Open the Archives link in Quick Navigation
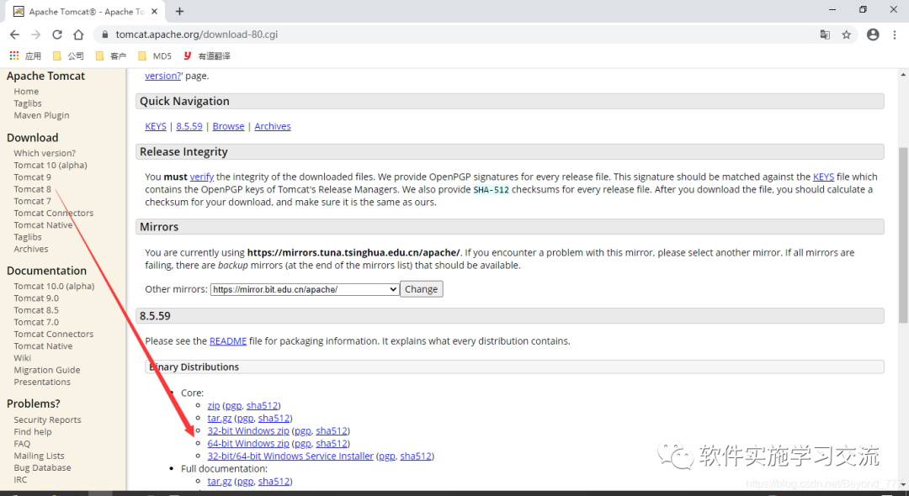Viewport: 909px width, 496px height. (x=273, y=126)
